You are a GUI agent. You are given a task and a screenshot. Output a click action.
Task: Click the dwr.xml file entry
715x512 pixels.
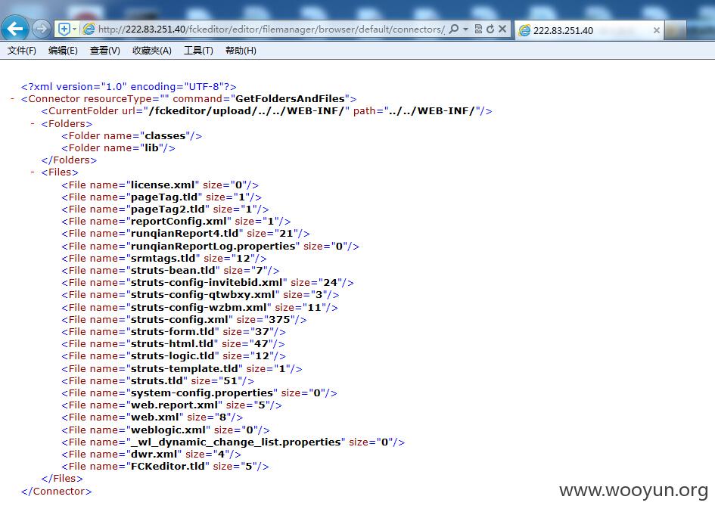click(x=151, y=455)
